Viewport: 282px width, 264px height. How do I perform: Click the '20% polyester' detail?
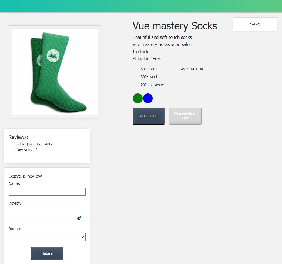coord(152,85)
